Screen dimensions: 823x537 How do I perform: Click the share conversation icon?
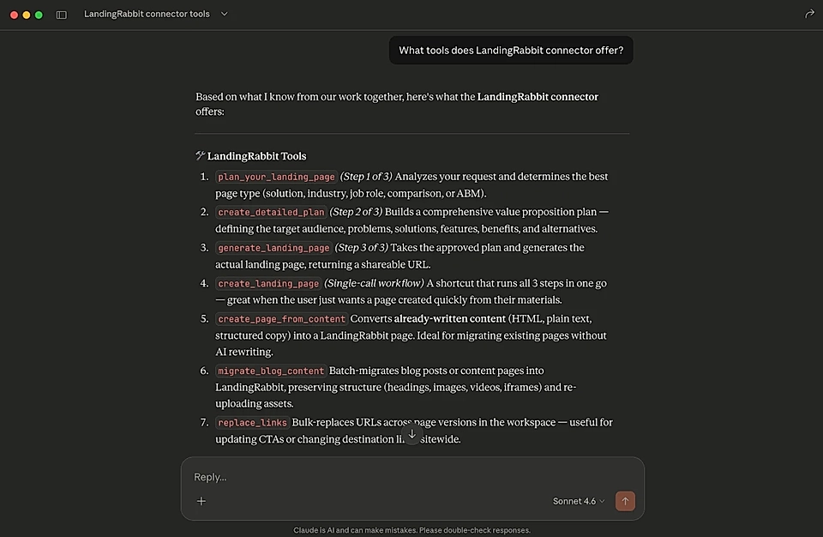[808, 14]
